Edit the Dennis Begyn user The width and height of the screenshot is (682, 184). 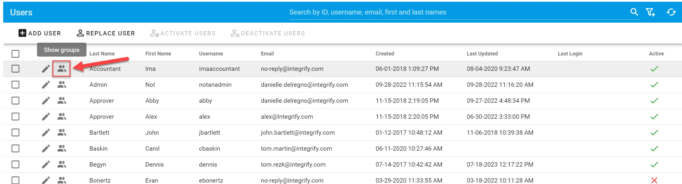tap(46, 165)
